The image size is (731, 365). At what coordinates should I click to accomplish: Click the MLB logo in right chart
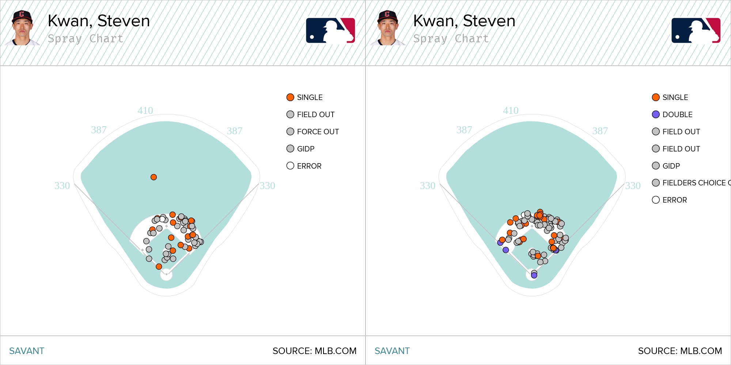click(696, 31)
